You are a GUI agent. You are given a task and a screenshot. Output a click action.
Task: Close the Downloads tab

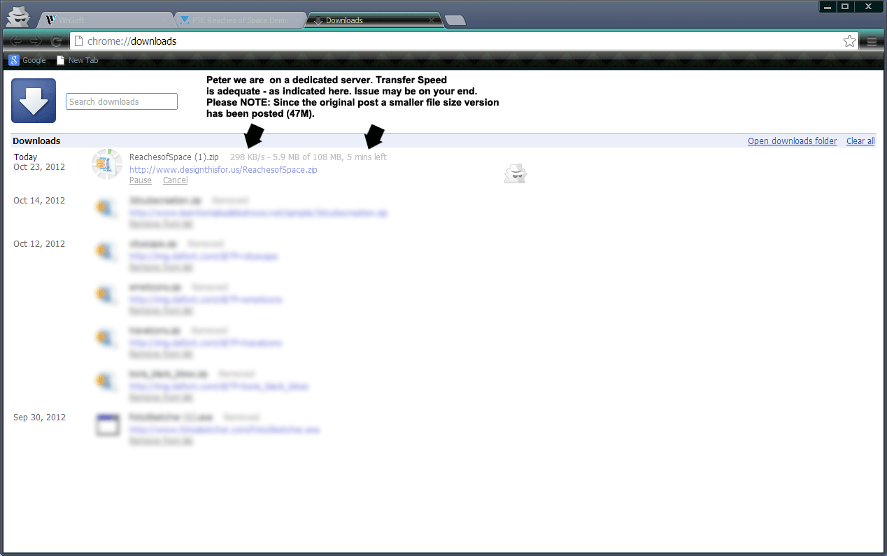[432, 20]
